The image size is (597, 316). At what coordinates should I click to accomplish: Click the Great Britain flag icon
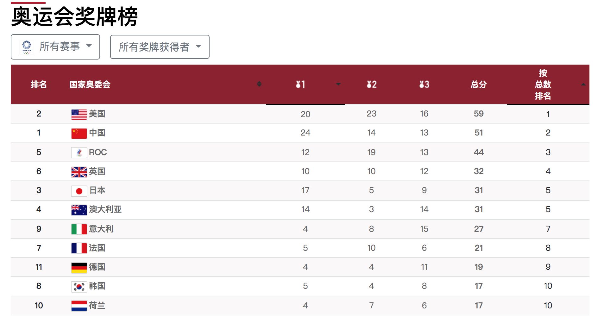(79, 172)
